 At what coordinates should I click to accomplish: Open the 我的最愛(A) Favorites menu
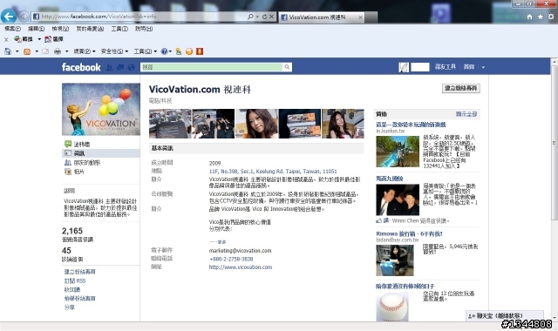pos(90,29)
